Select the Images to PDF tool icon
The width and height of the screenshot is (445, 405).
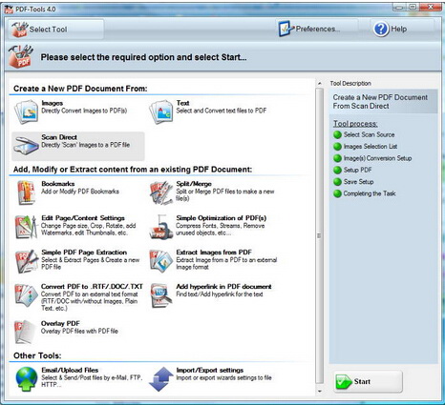(27, 112)
